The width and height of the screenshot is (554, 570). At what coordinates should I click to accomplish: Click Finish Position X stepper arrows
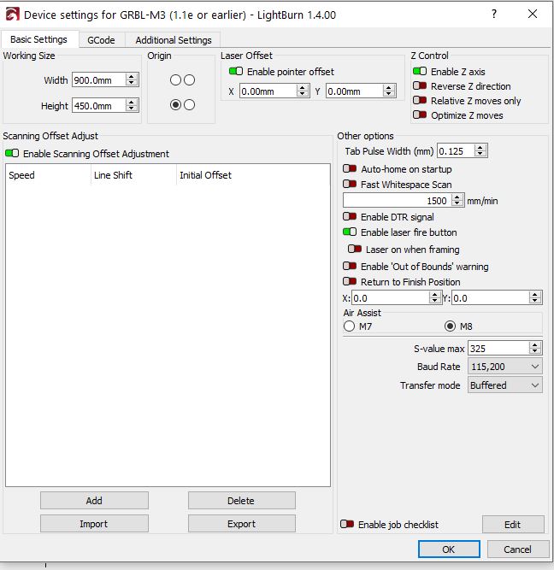click(x=434, y=297)
